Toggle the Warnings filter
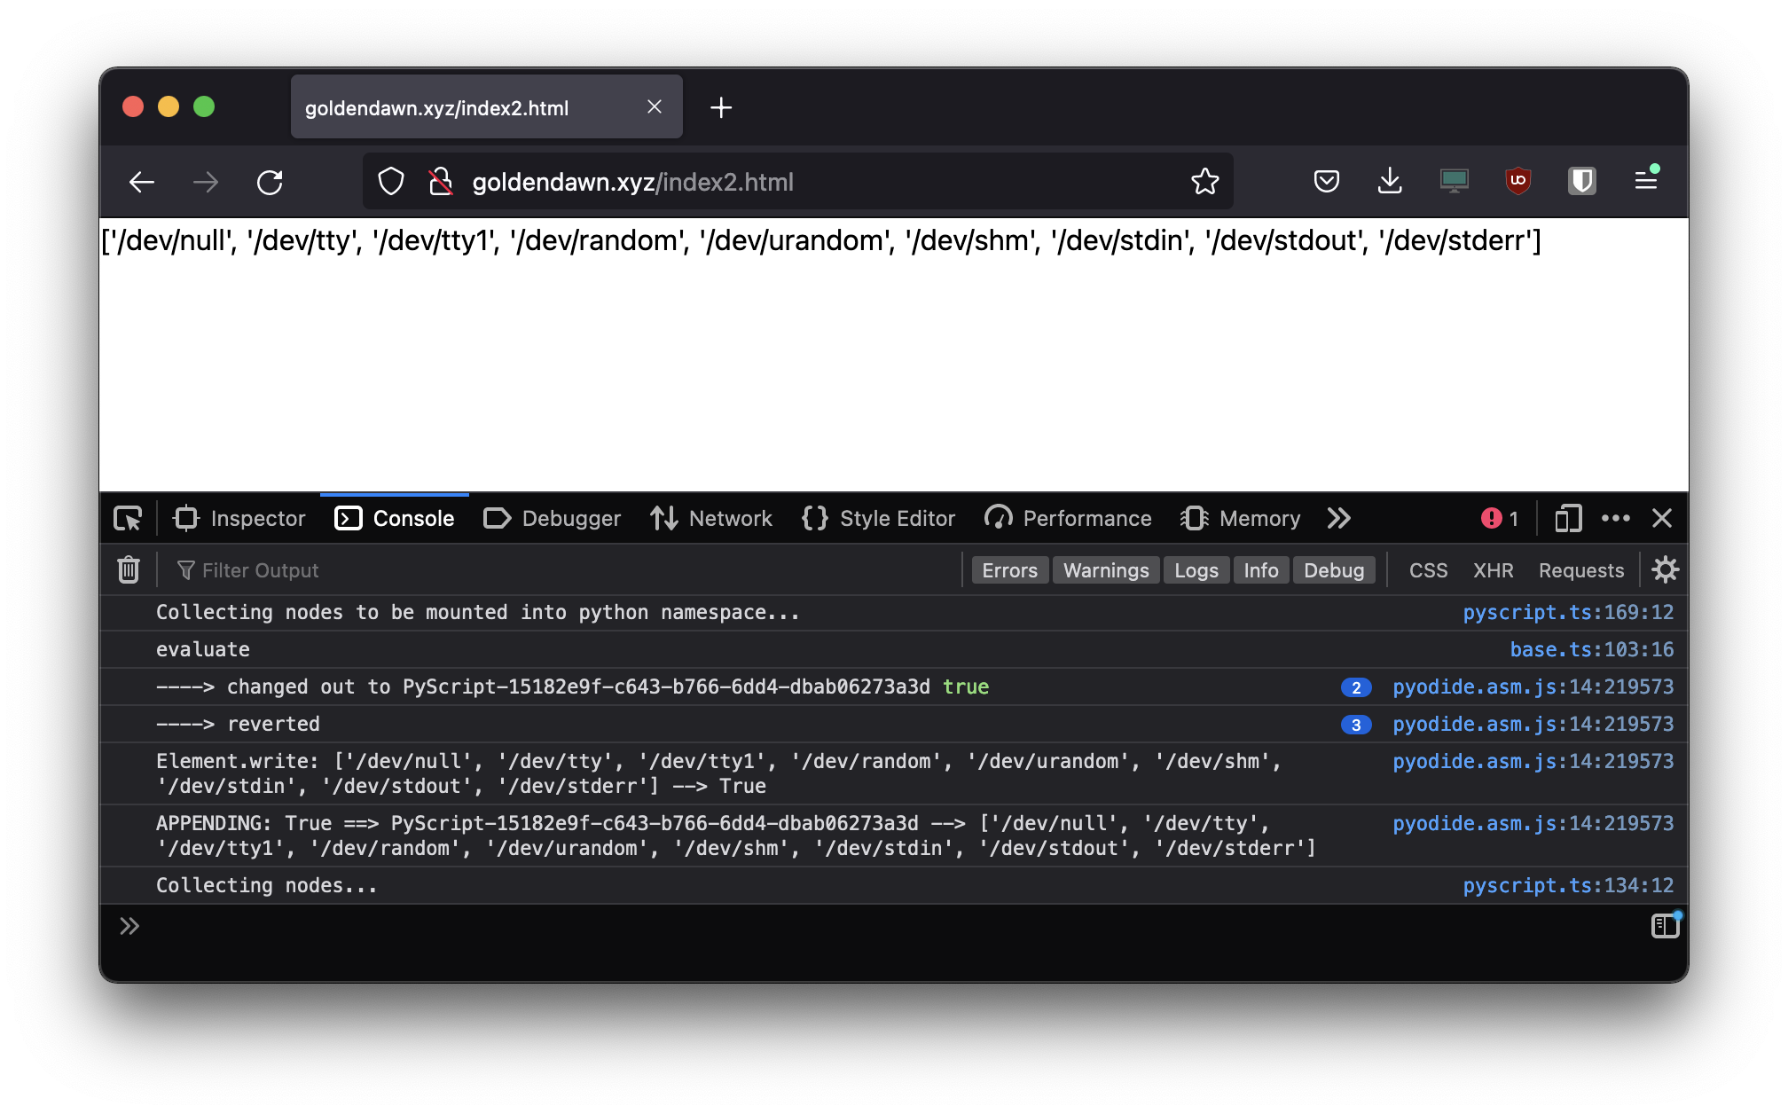 point(1106,570)
